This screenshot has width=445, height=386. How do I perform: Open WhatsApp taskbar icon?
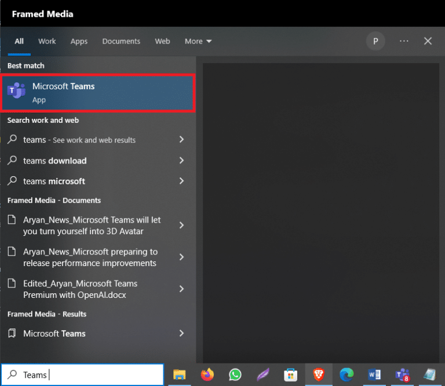point(235,374)
